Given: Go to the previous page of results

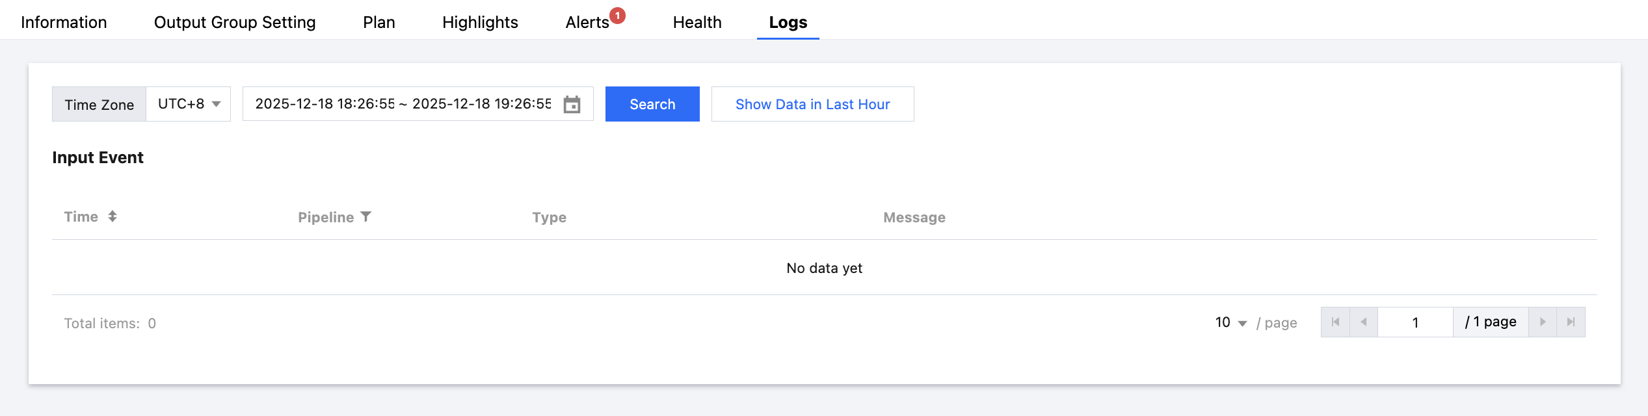Looking at the screenshot, I should coord(1364,322).
